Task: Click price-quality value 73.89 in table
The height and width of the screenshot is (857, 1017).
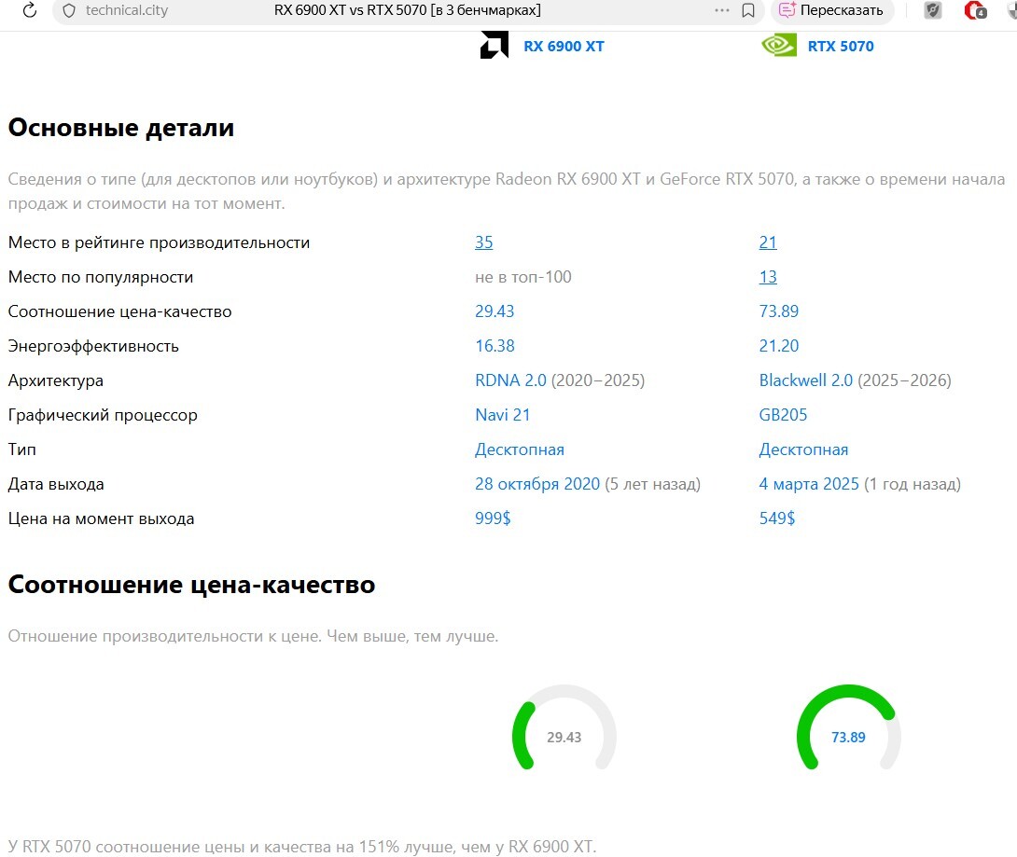Action: click(778, 311)
